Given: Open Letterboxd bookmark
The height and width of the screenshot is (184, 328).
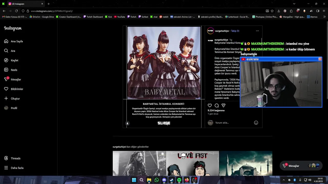Looking at the screenshot, I should (x=237, y=17).
